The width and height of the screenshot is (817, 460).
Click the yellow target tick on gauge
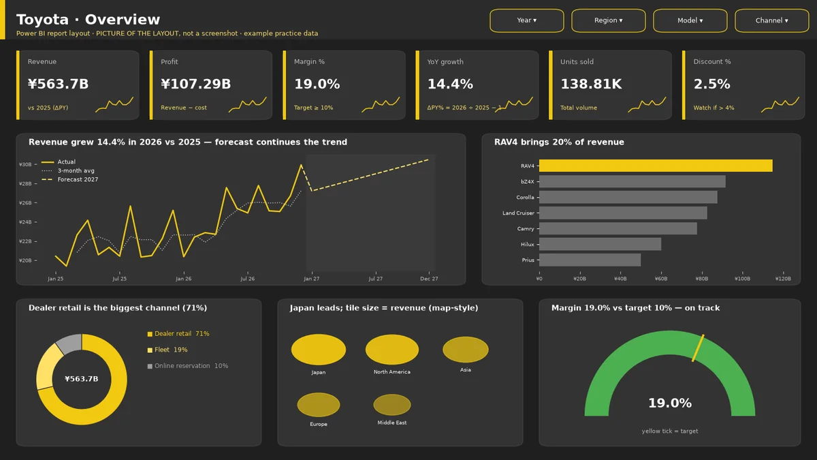[x=699, y=348]
